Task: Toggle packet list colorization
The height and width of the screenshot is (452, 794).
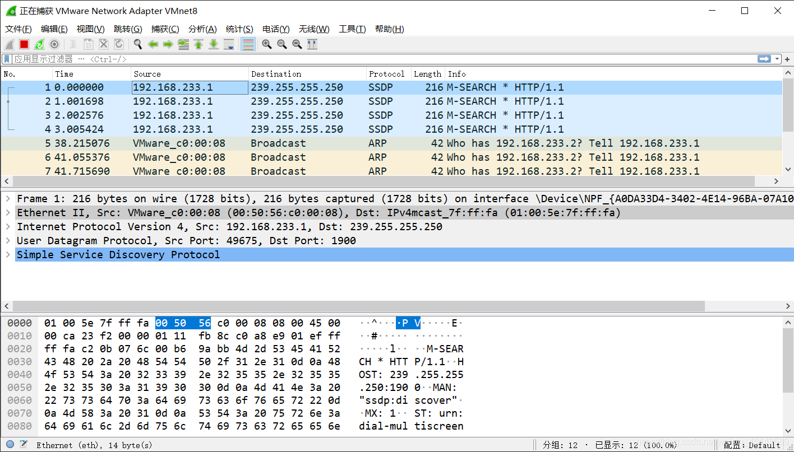Action: [248, 44]
